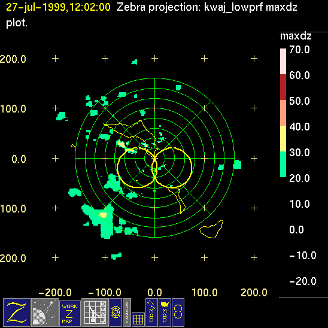Select the WORK Z MAP icon
The width and height of the screenshot is (328, 328).
pos(70,314)
